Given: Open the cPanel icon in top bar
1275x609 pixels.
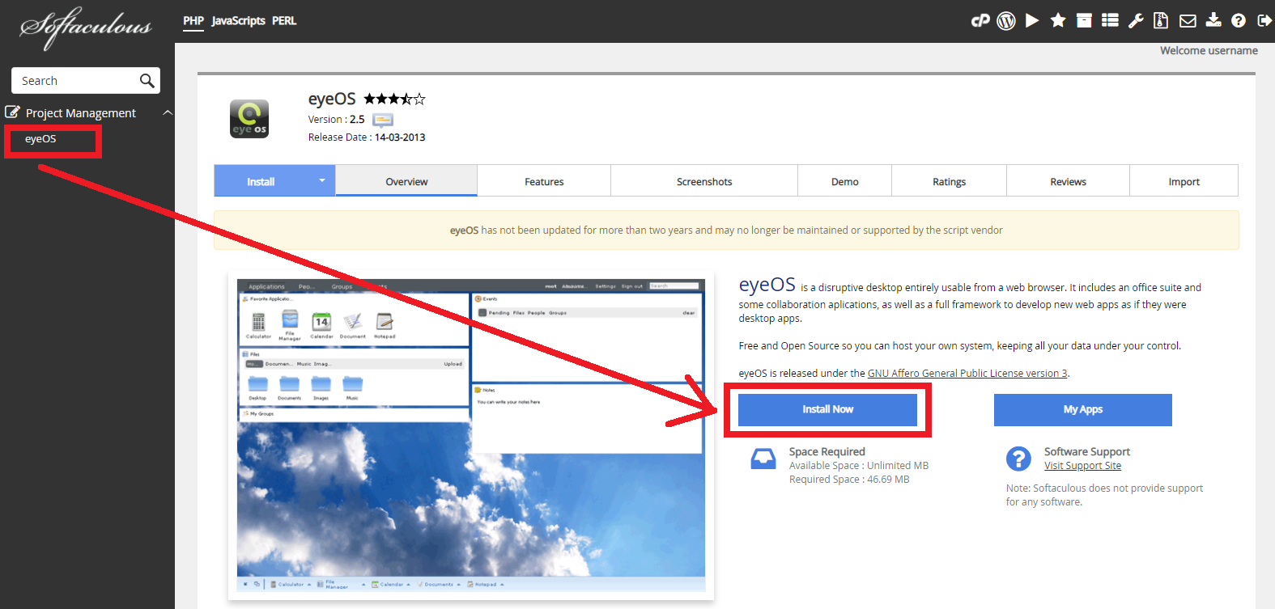Looking at the screenshot, I should pyautogui.click(x=980, y=21).
